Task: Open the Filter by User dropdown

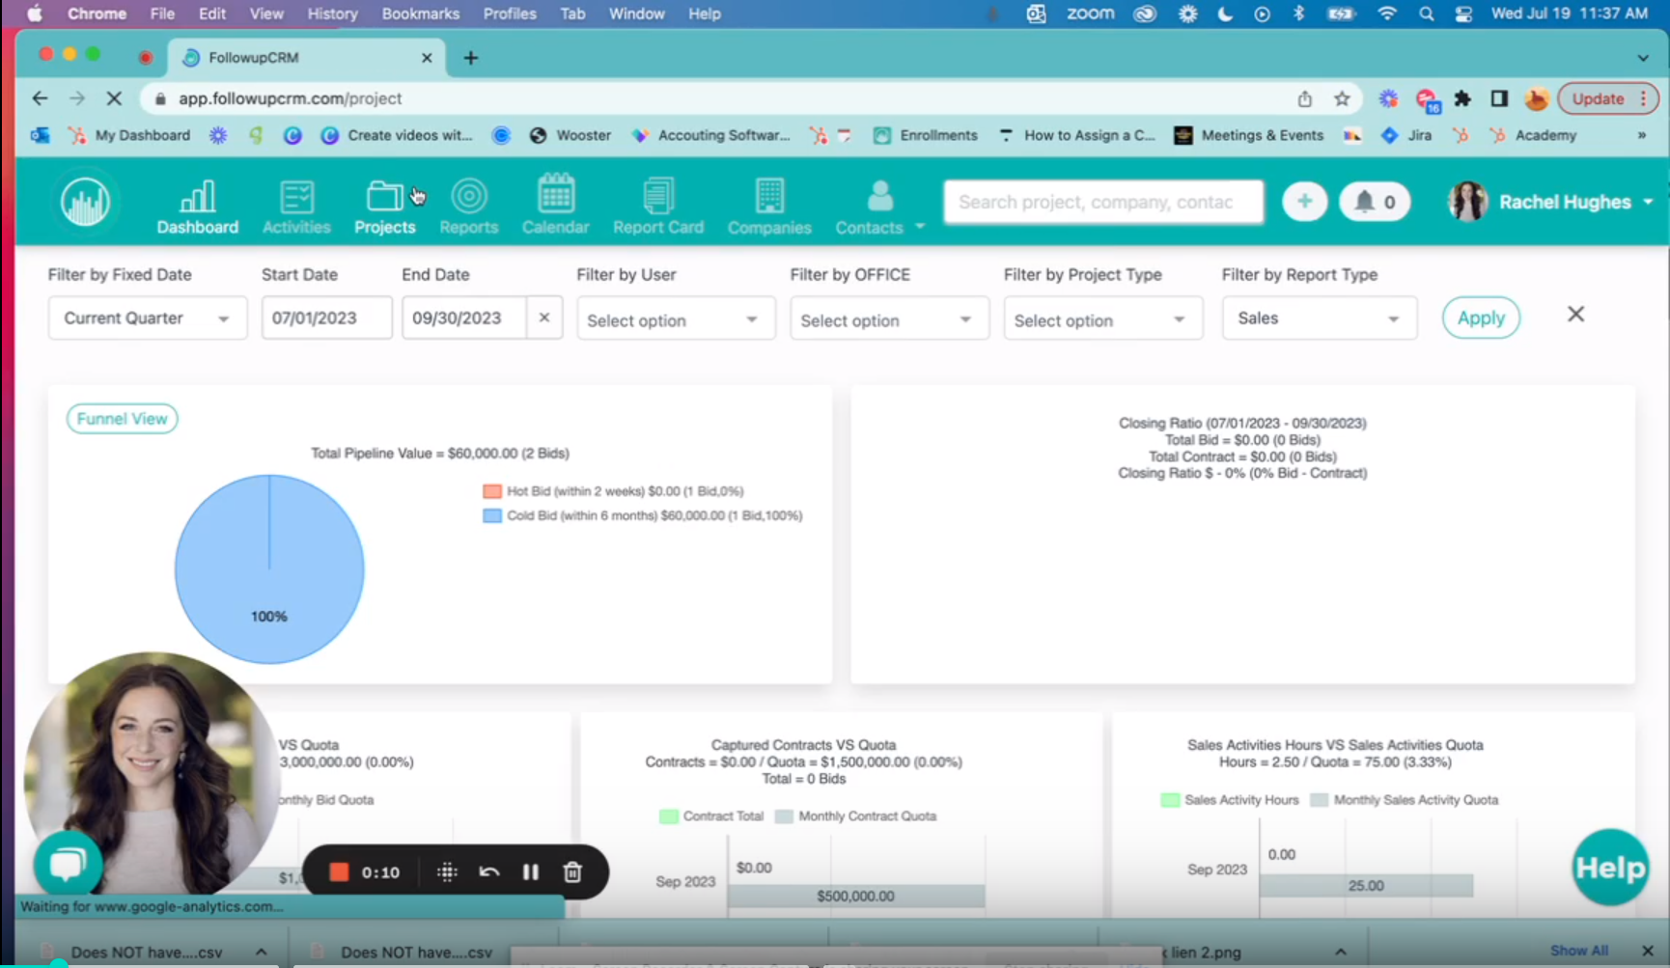Action: [x=675, y=318]
